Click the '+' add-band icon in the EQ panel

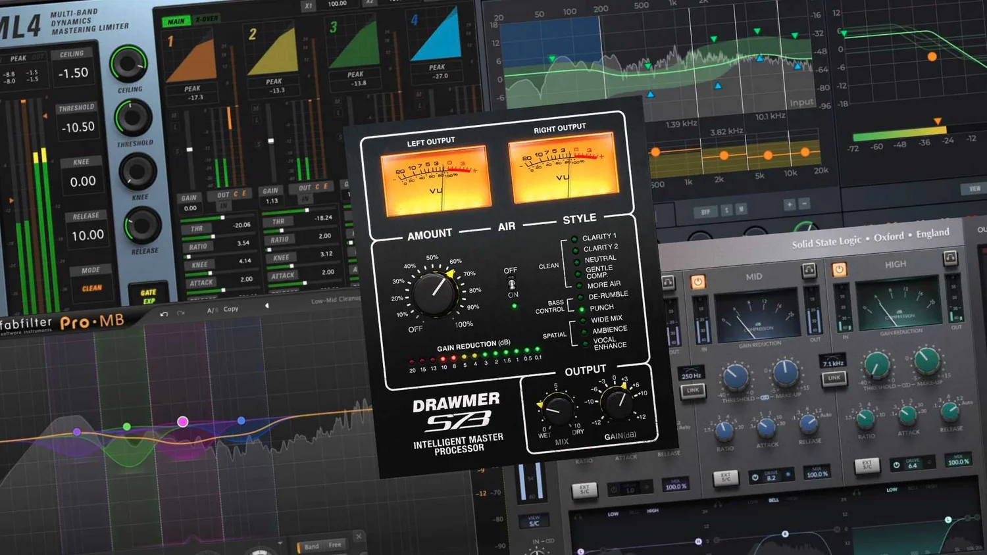[x=790, y=204]
